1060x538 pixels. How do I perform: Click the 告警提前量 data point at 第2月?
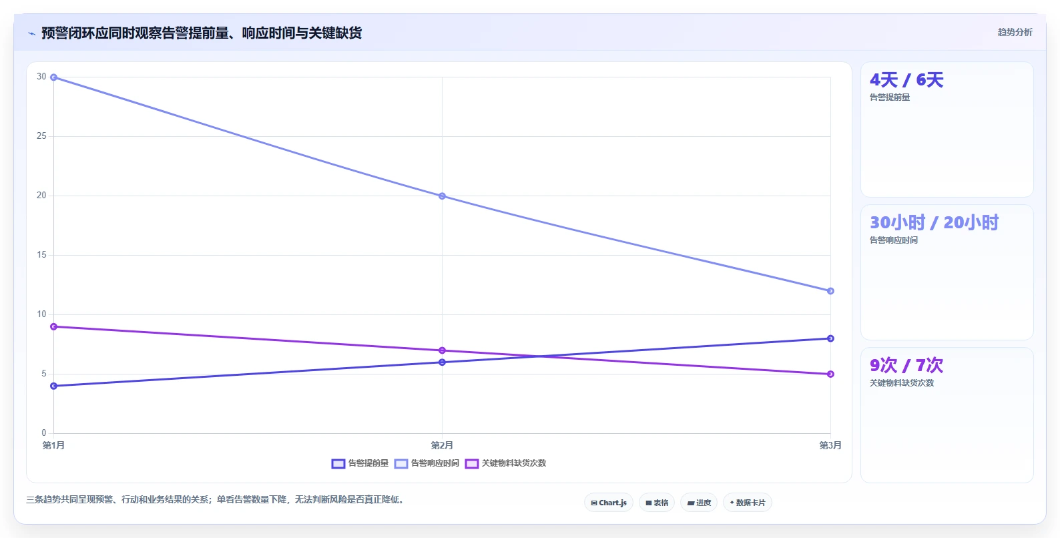pyautogui.click(x=442, y=362)
